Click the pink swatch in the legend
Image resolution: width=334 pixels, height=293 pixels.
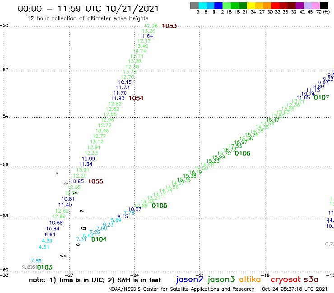pyautogui.click(x=315, y=5)
